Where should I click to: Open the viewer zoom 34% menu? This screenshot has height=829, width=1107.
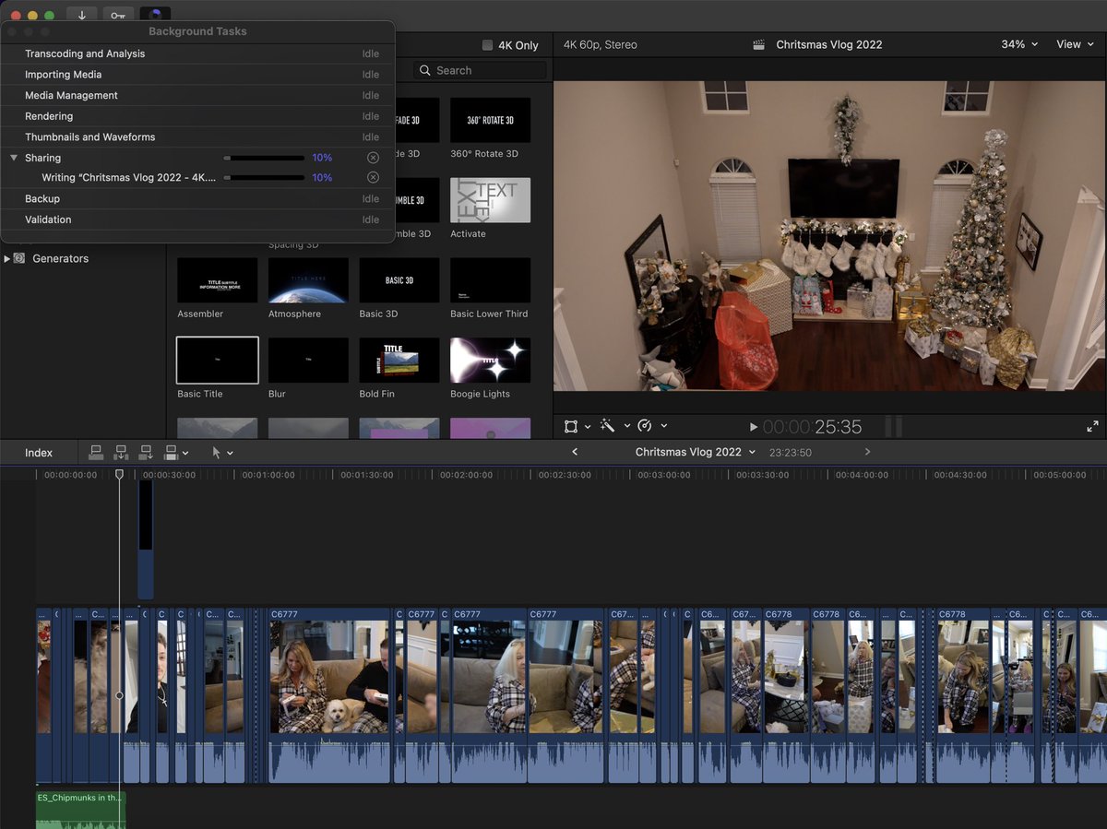pyautogui.click(x=1019, y=44)
